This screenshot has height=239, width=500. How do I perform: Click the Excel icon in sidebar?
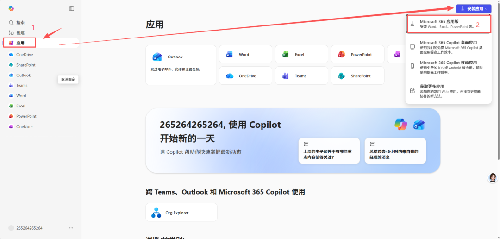pos(11,106)
